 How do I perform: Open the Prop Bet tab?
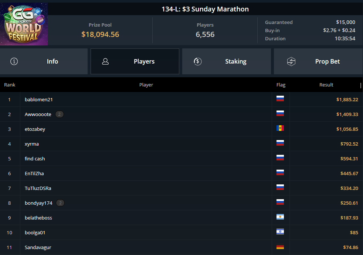(x=318, y=61)
